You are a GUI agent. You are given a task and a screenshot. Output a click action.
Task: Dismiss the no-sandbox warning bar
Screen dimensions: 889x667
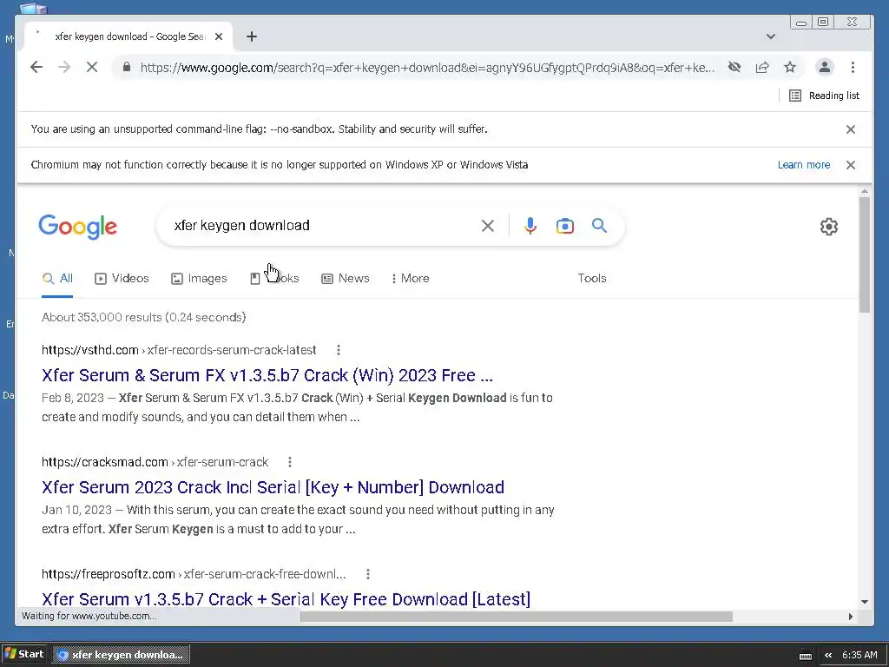tap(851, 129)
